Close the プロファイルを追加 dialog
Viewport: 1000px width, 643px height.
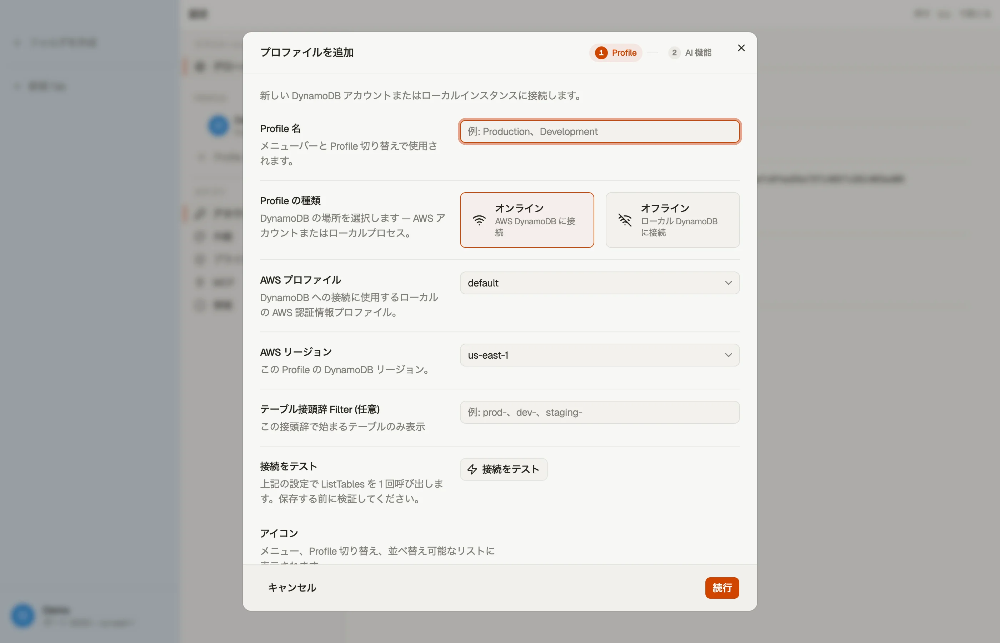[741, 48]
